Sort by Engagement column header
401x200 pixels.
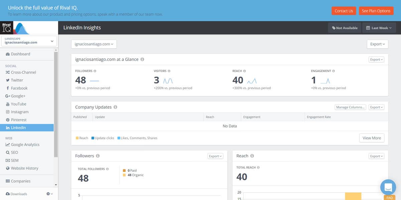273,117
